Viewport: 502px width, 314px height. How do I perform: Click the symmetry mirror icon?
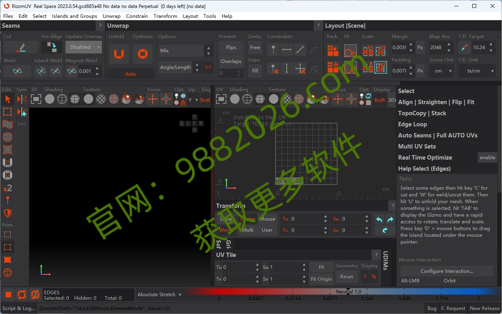click(22, 99)
